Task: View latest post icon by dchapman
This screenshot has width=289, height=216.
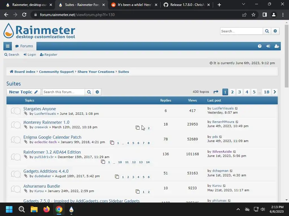Action: [x=231, y=171]
